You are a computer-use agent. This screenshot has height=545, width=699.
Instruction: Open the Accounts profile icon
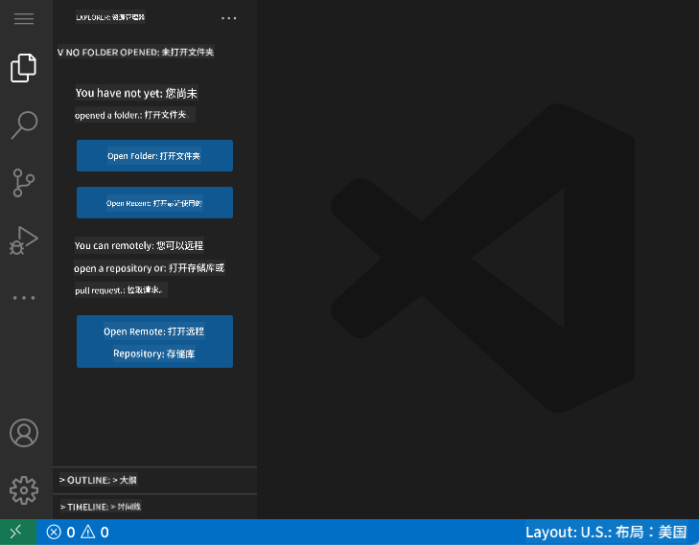coord(24,433)
